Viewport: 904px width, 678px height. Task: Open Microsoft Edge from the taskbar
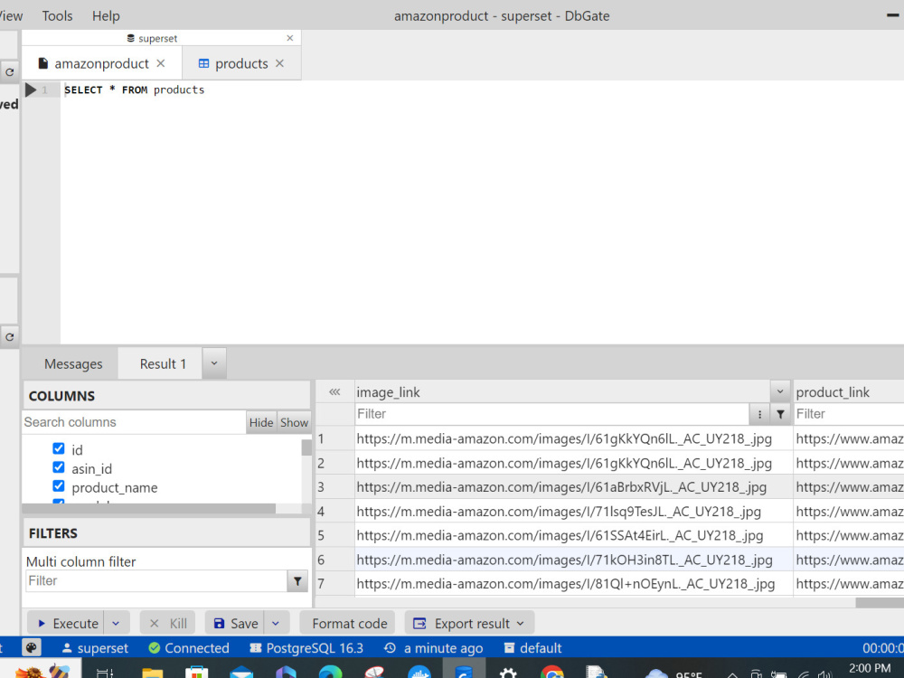click(x=330, y=673)
